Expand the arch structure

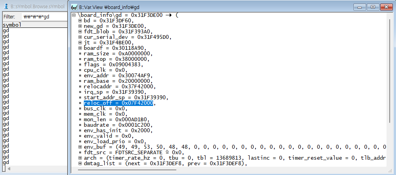pos(80,158)
